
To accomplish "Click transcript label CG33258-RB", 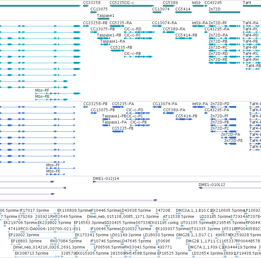I will click(95, 23).
